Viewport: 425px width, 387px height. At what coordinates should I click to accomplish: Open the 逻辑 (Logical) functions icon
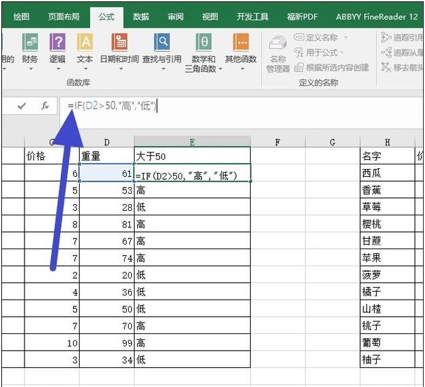[x=58, y=44]
